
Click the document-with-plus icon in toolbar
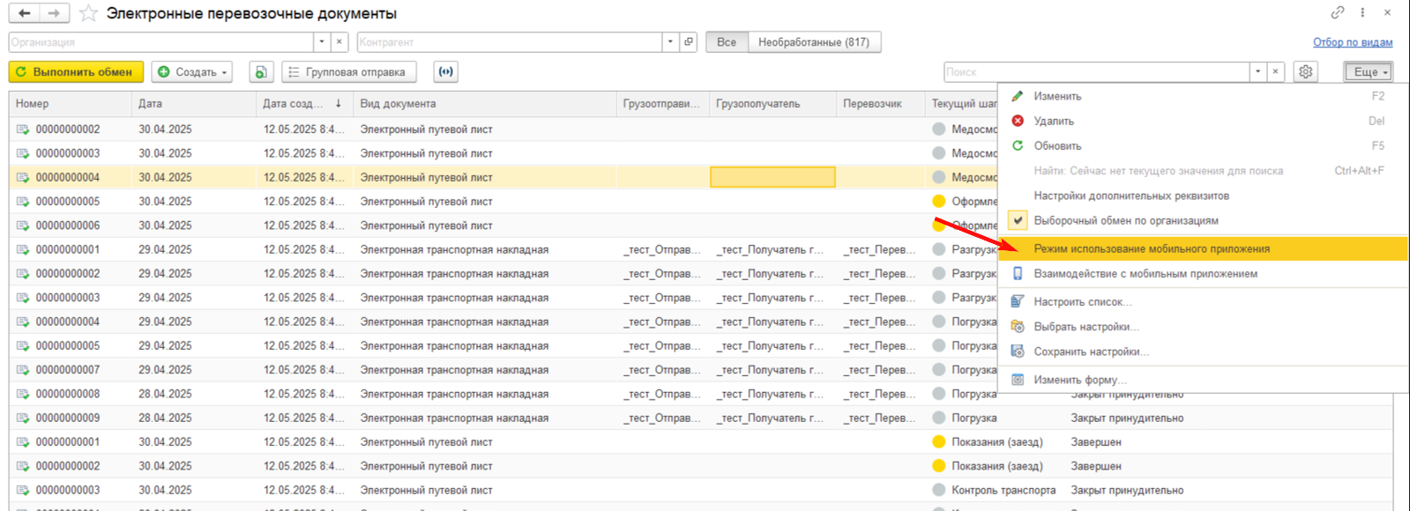point(260,72)
